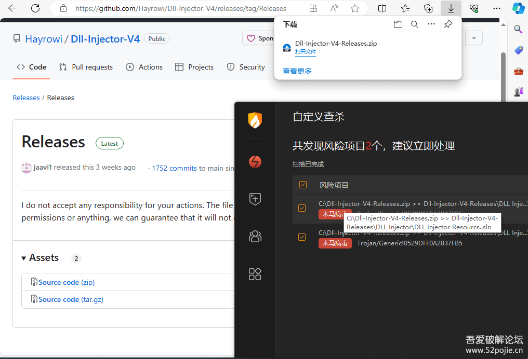Screen dimensions: 528x359
Task: Click the Trojan/Generic!0529DFF0A2837FB5 threat name
Action: [x=410, y=243]
